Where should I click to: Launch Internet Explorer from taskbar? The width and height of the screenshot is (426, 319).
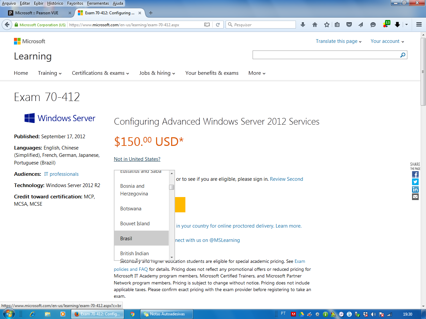click(33, 314)
